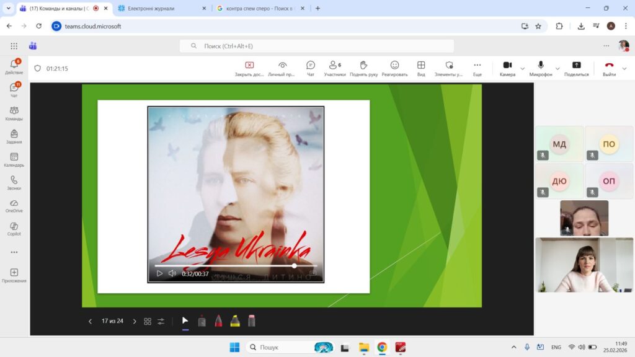Toggle the camera on or off

(507, 68)
